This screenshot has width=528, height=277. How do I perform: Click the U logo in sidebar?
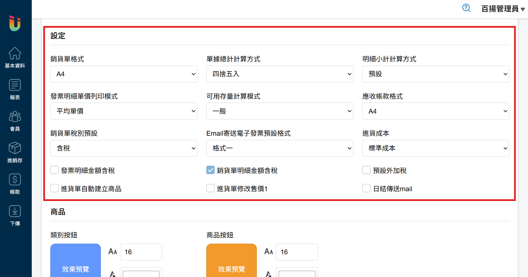point(15,23)
